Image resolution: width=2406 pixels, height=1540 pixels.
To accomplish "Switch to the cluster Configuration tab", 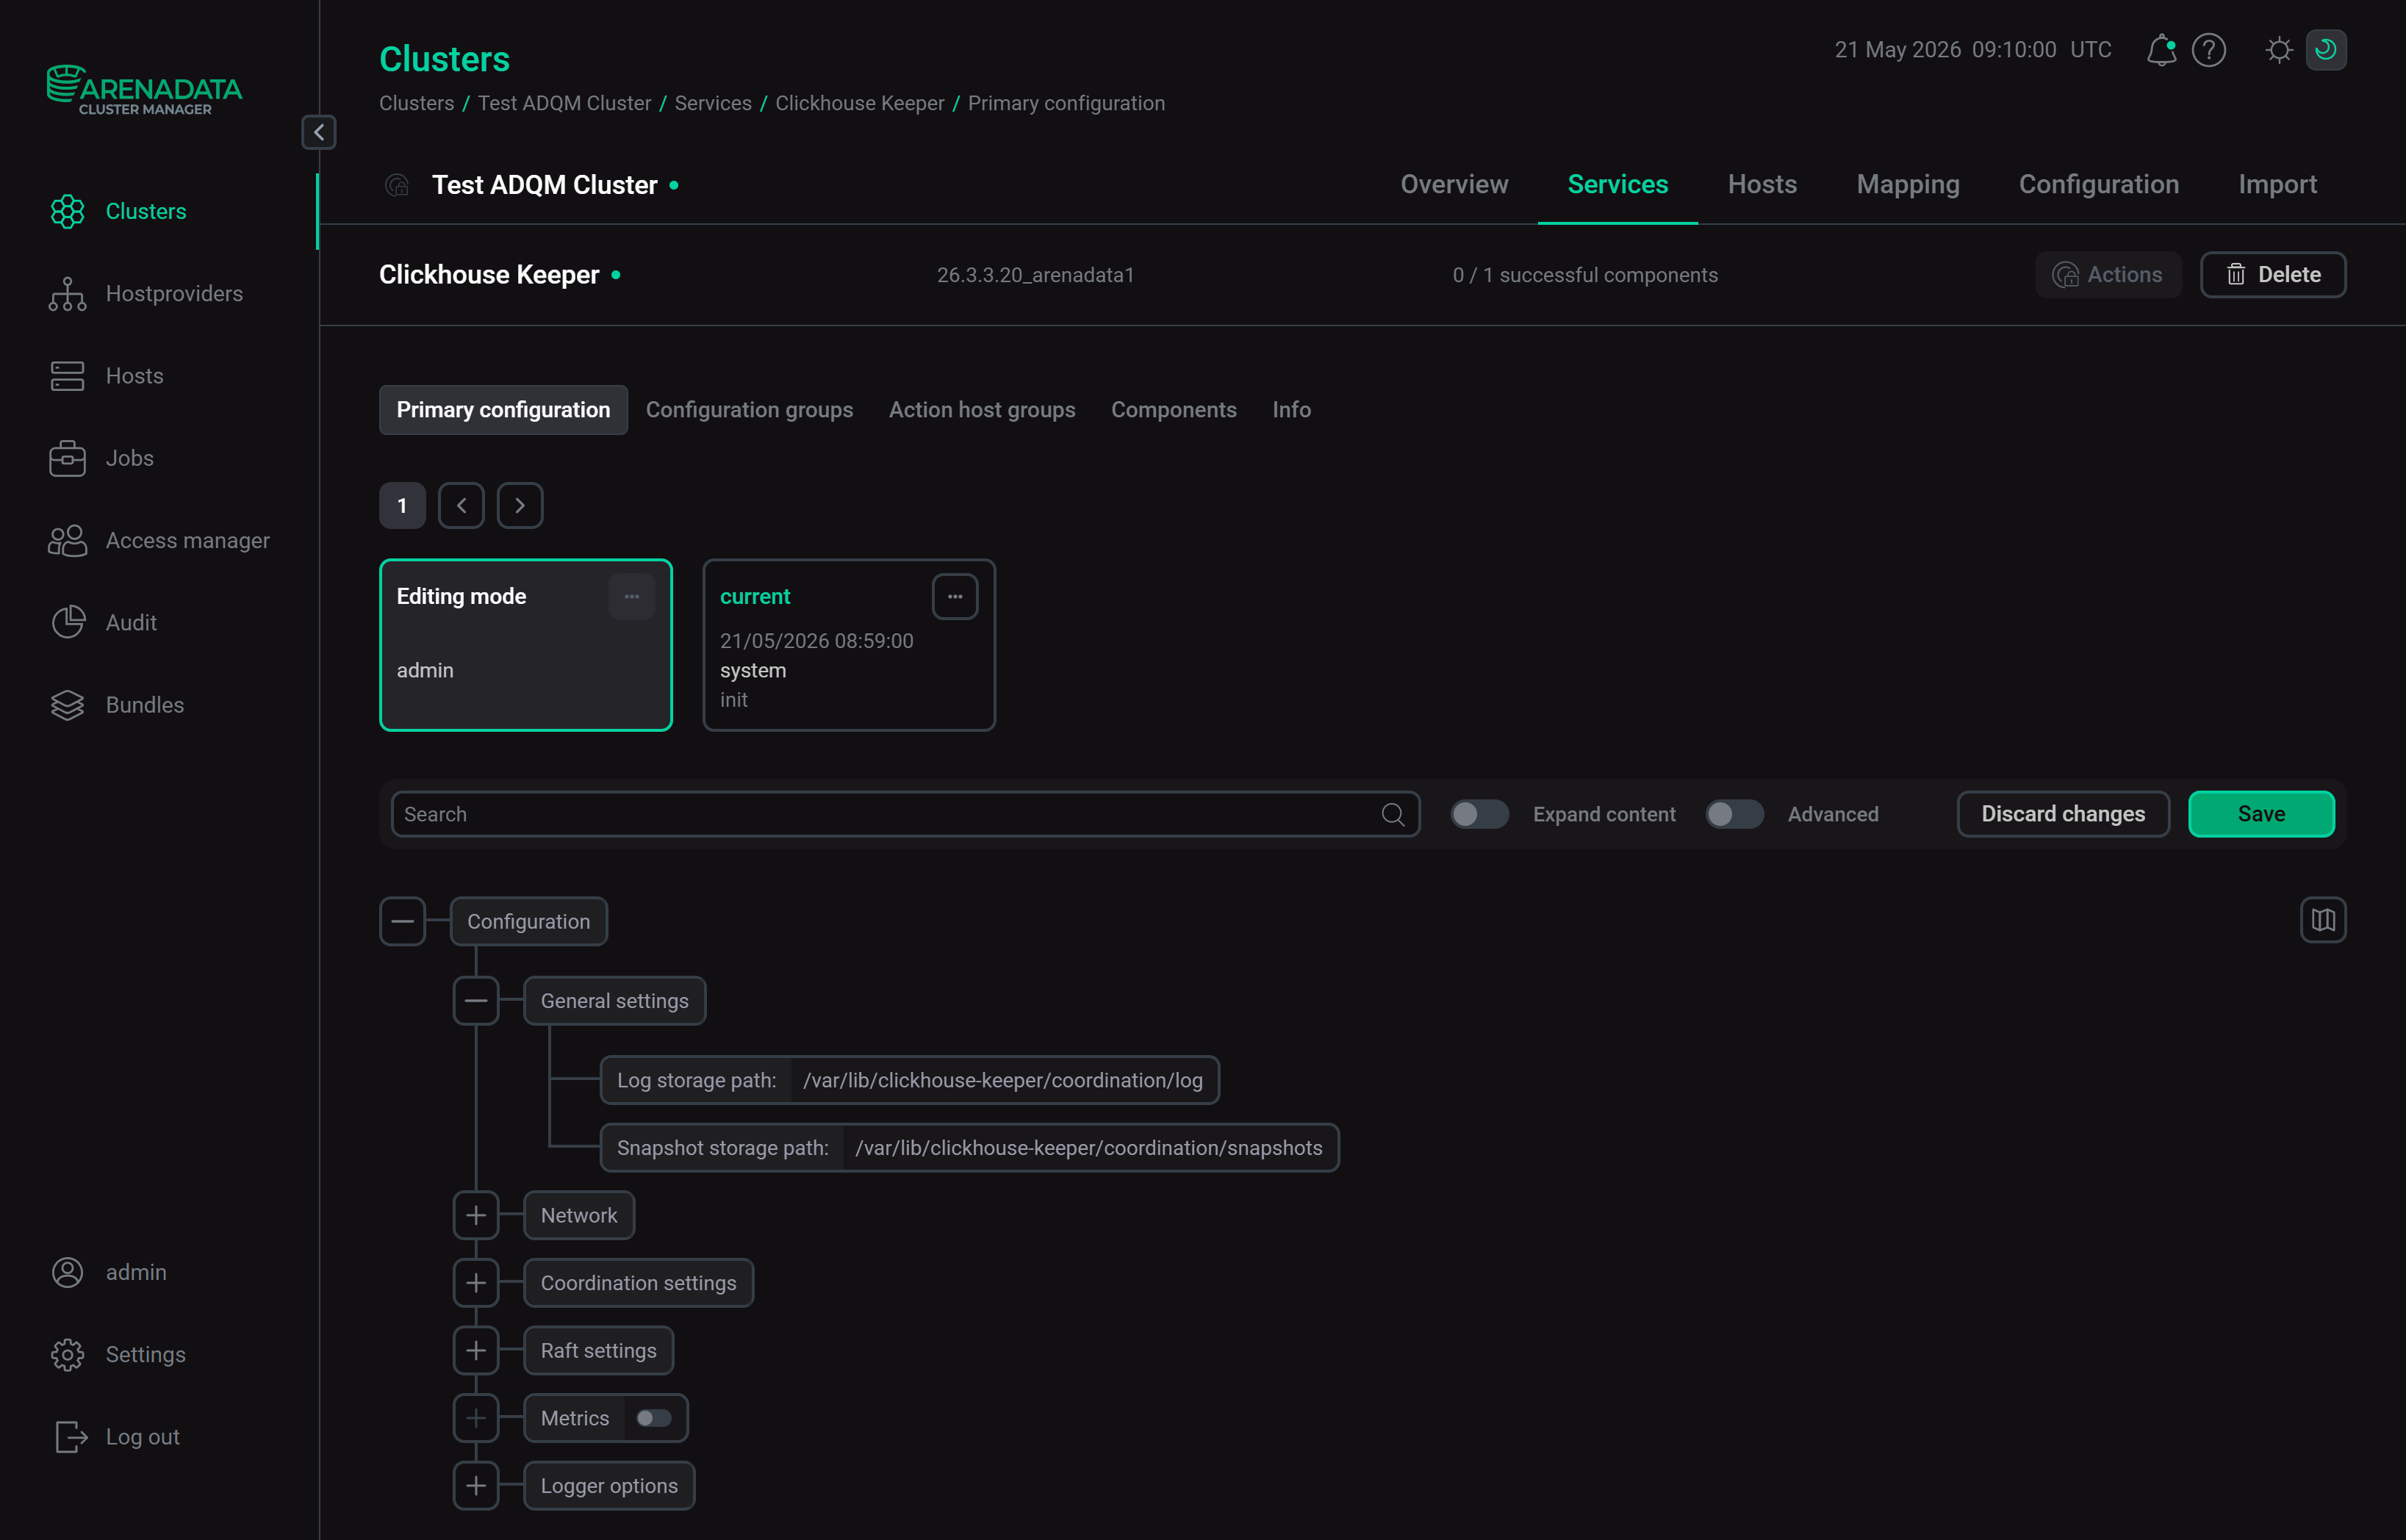I will (x=2098, y=185).
